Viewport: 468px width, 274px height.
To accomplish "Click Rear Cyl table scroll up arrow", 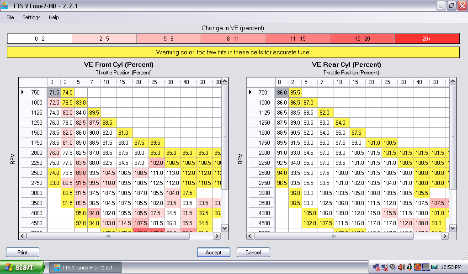I will point(453,81).
